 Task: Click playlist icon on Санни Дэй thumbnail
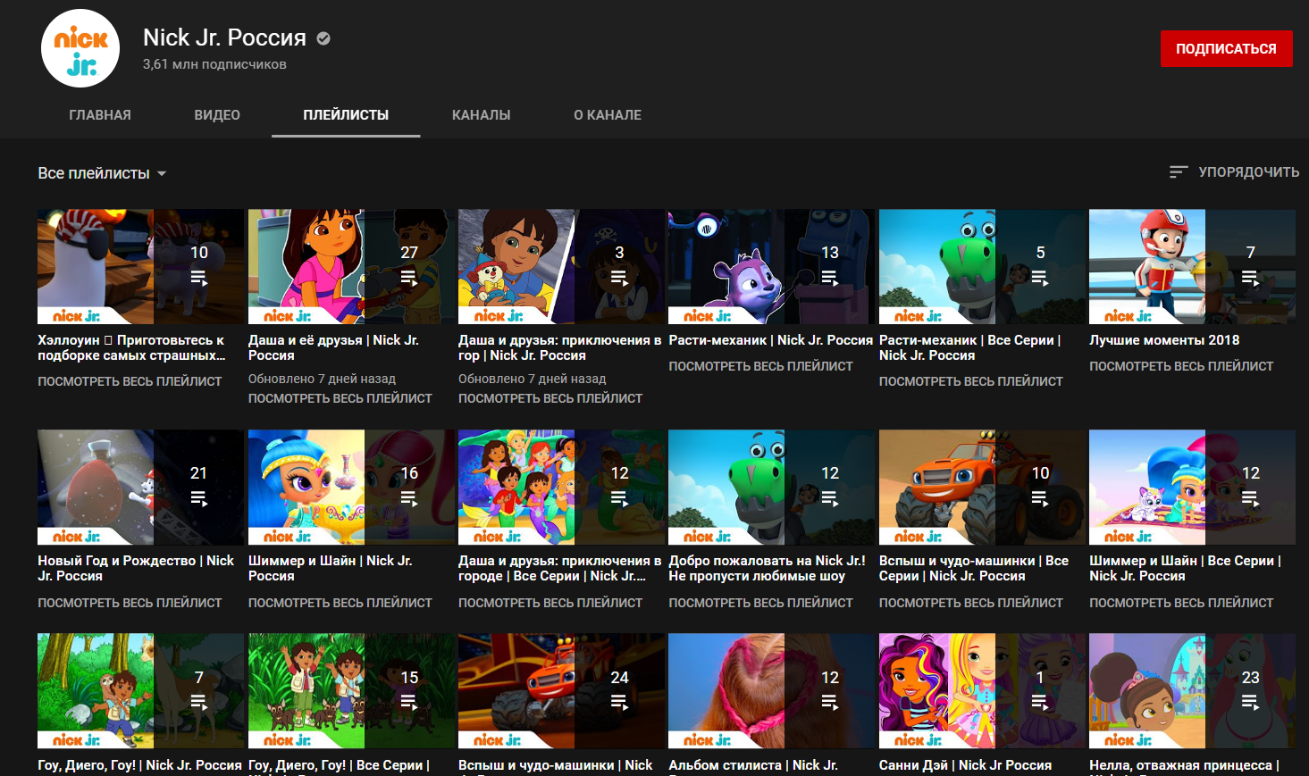[x=1040, y=704]
